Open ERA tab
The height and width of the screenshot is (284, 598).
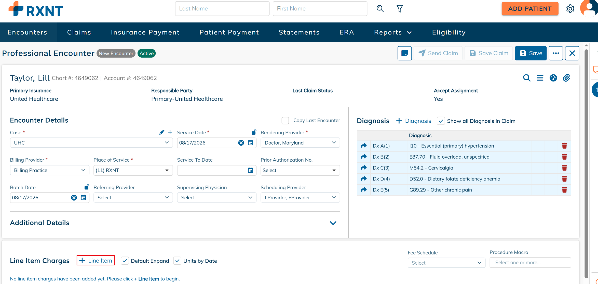tap(347, 32)
